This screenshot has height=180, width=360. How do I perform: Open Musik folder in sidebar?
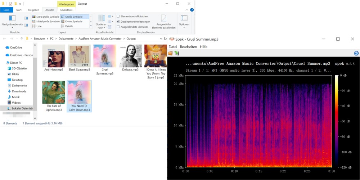[14, 97]
